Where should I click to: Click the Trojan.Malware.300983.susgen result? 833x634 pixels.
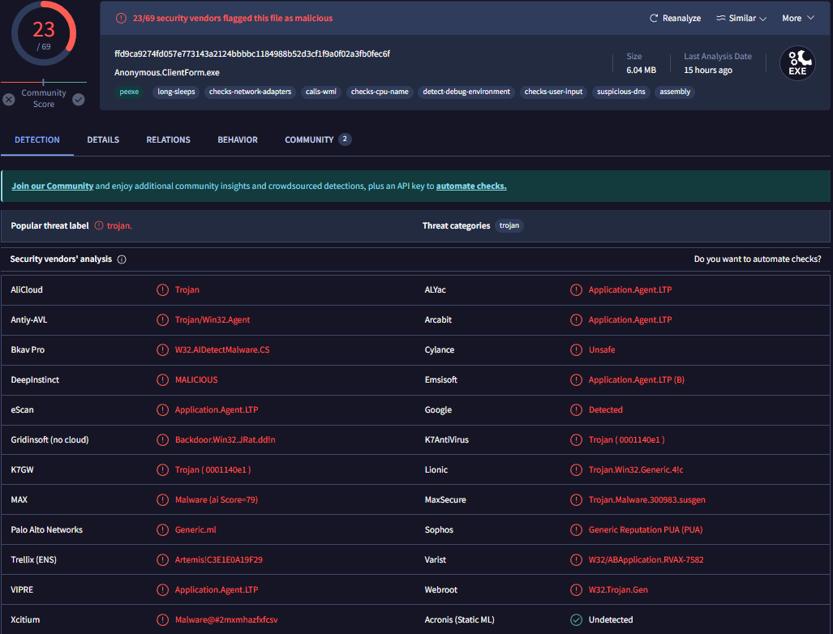[x=646, y=499]
